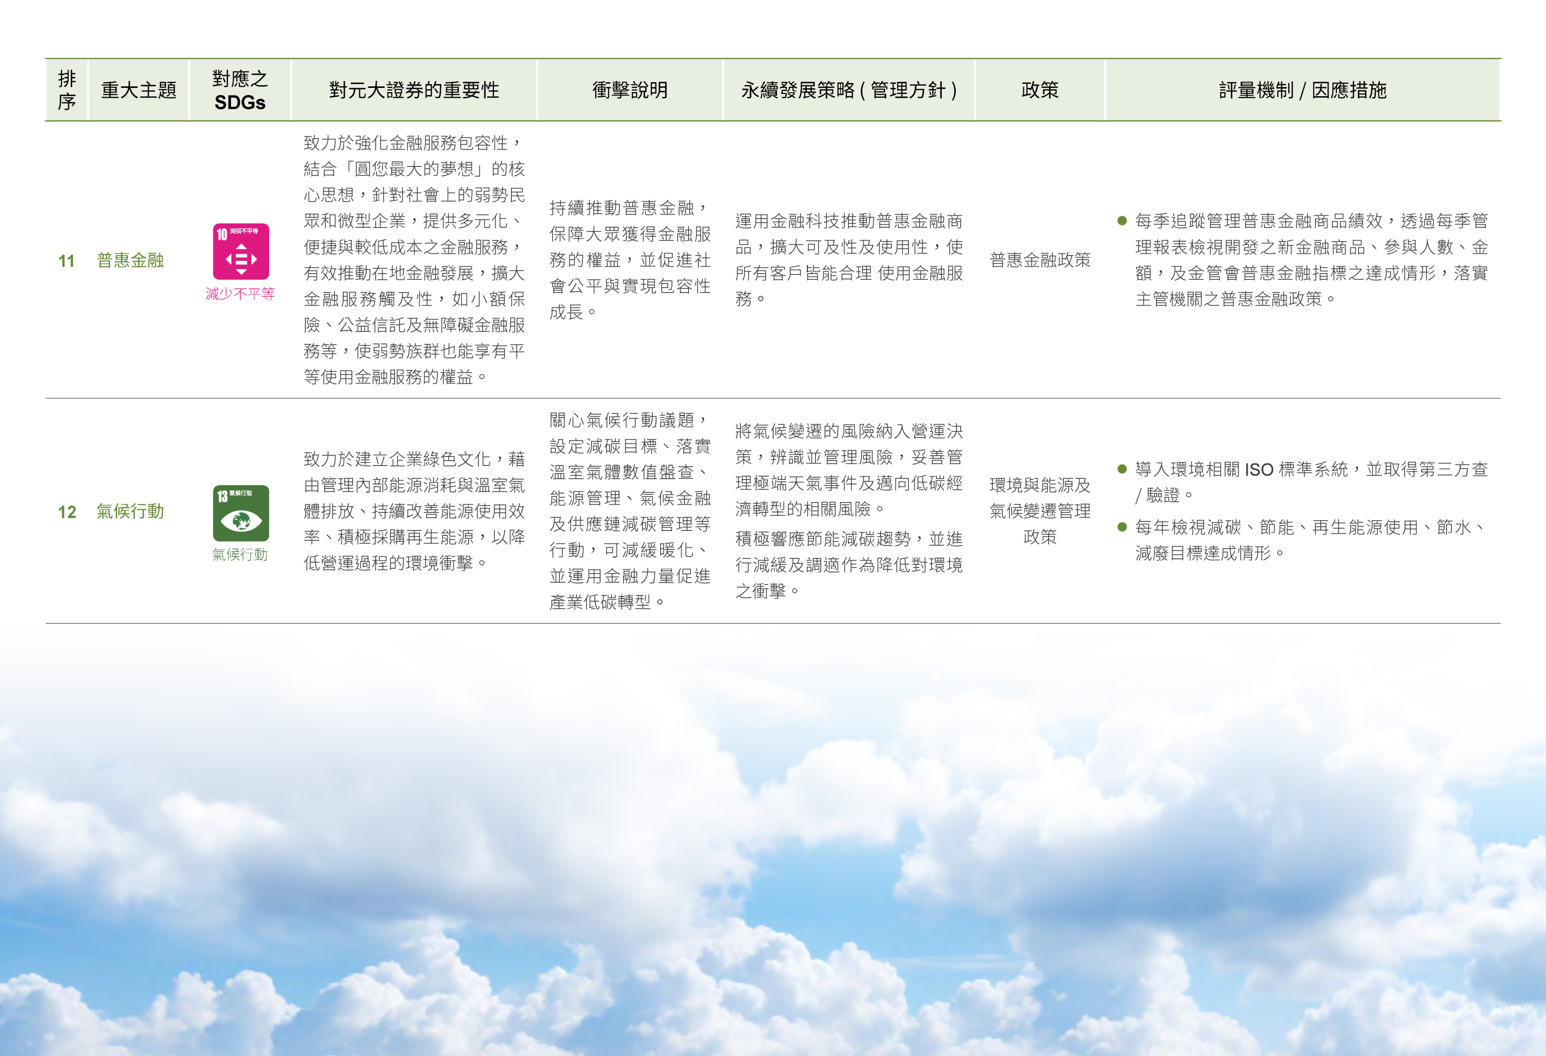Viewport: 1546px width, 1056px height.
Task: Click the 普惠金融 topic title
Action: (130, 260)
